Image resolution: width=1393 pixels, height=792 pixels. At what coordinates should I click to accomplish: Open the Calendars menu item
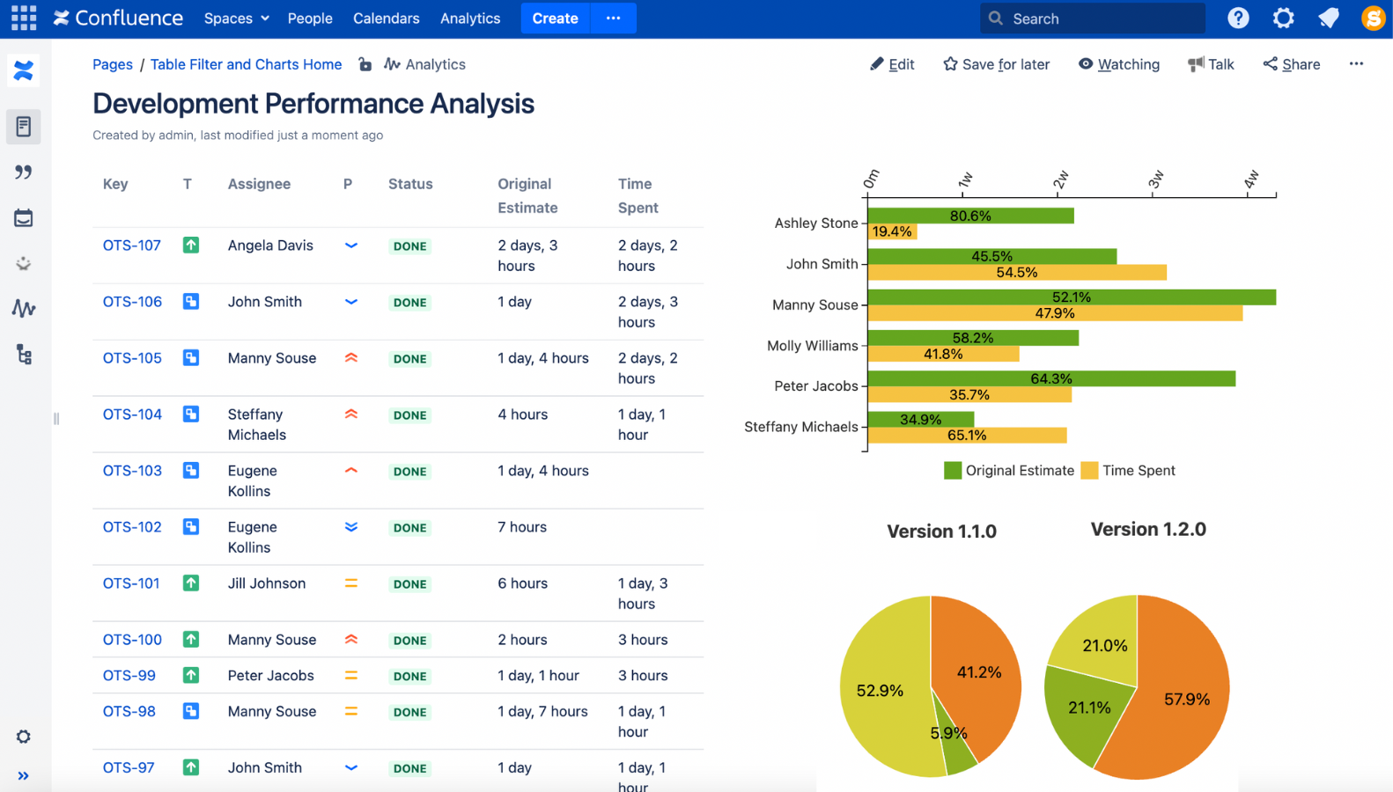click(386, 18)
